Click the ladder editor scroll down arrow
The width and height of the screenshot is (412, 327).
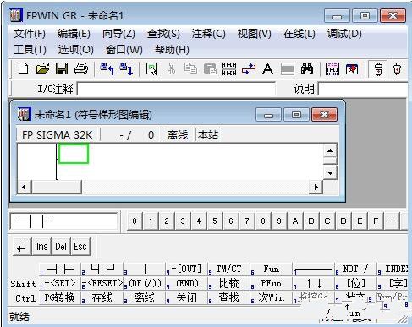coord(330,172)
